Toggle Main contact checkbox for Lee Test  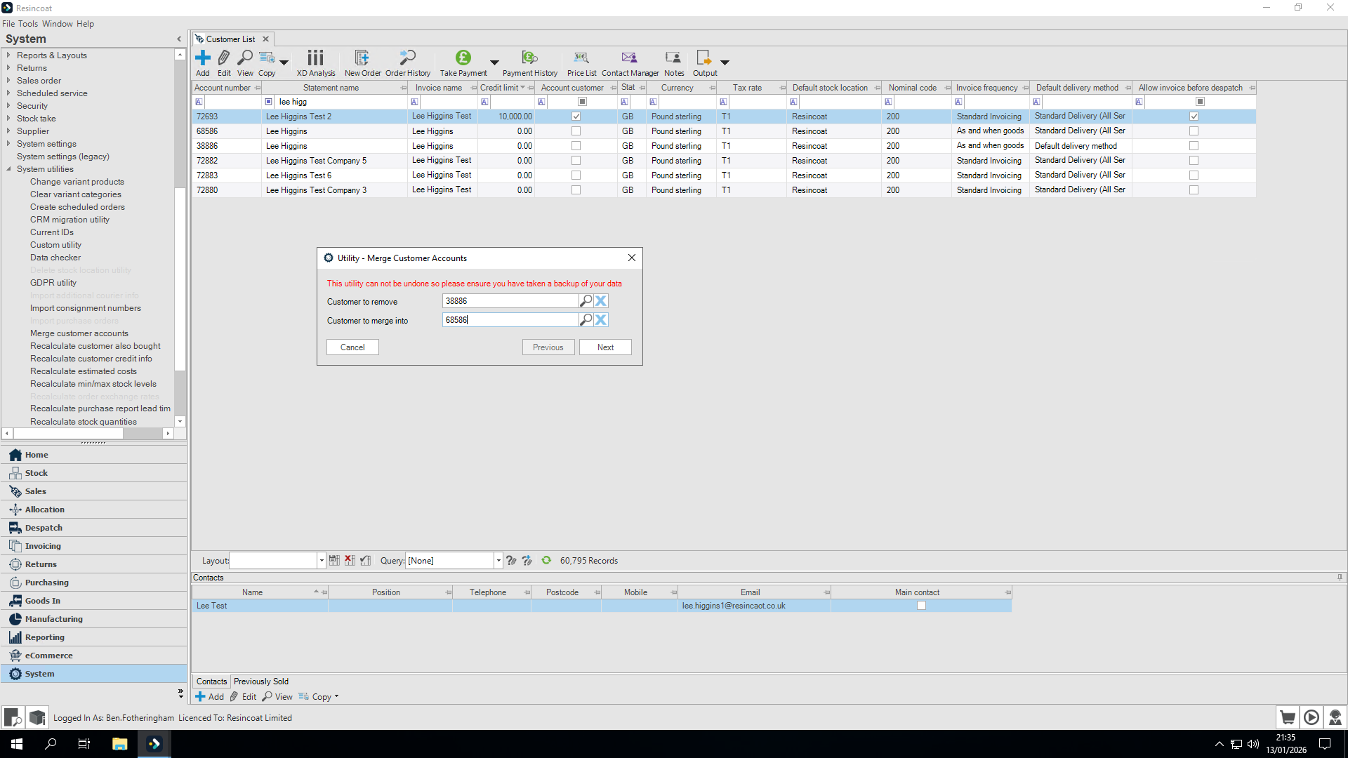click(922, 605)
